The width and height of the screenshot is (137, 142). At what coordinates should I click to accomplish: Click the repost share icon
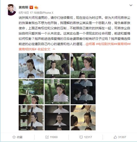[x=47, y=137]
